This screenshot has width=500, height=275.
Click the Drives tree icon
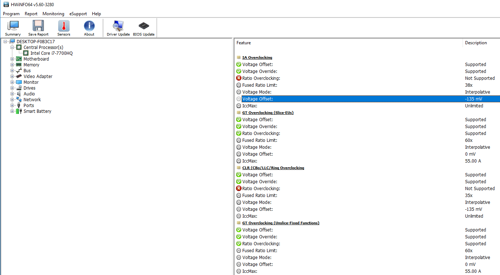19,88
